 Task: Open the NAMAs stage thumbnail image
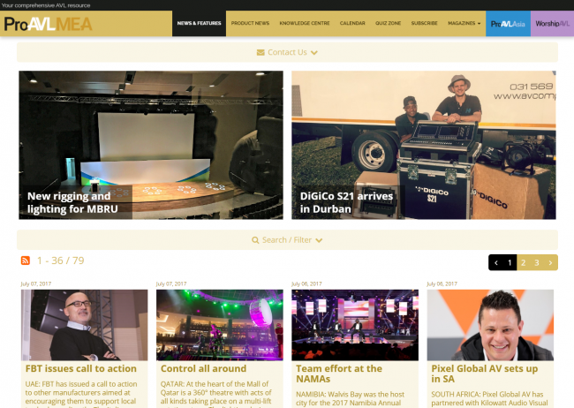coord(355,325)
